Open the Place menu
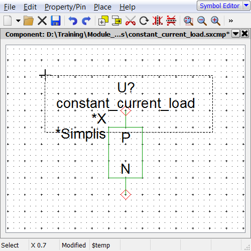Image resolution: width=251 pixels, height=251 pixels. 102,7
